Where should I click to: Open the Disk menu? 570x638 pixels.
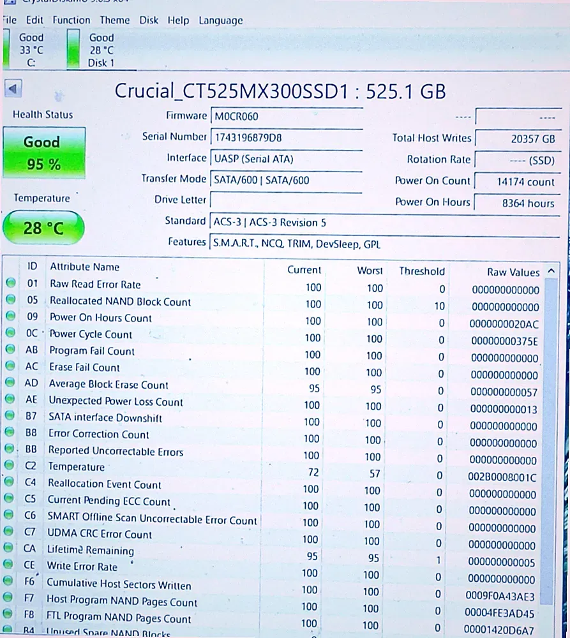149,20
